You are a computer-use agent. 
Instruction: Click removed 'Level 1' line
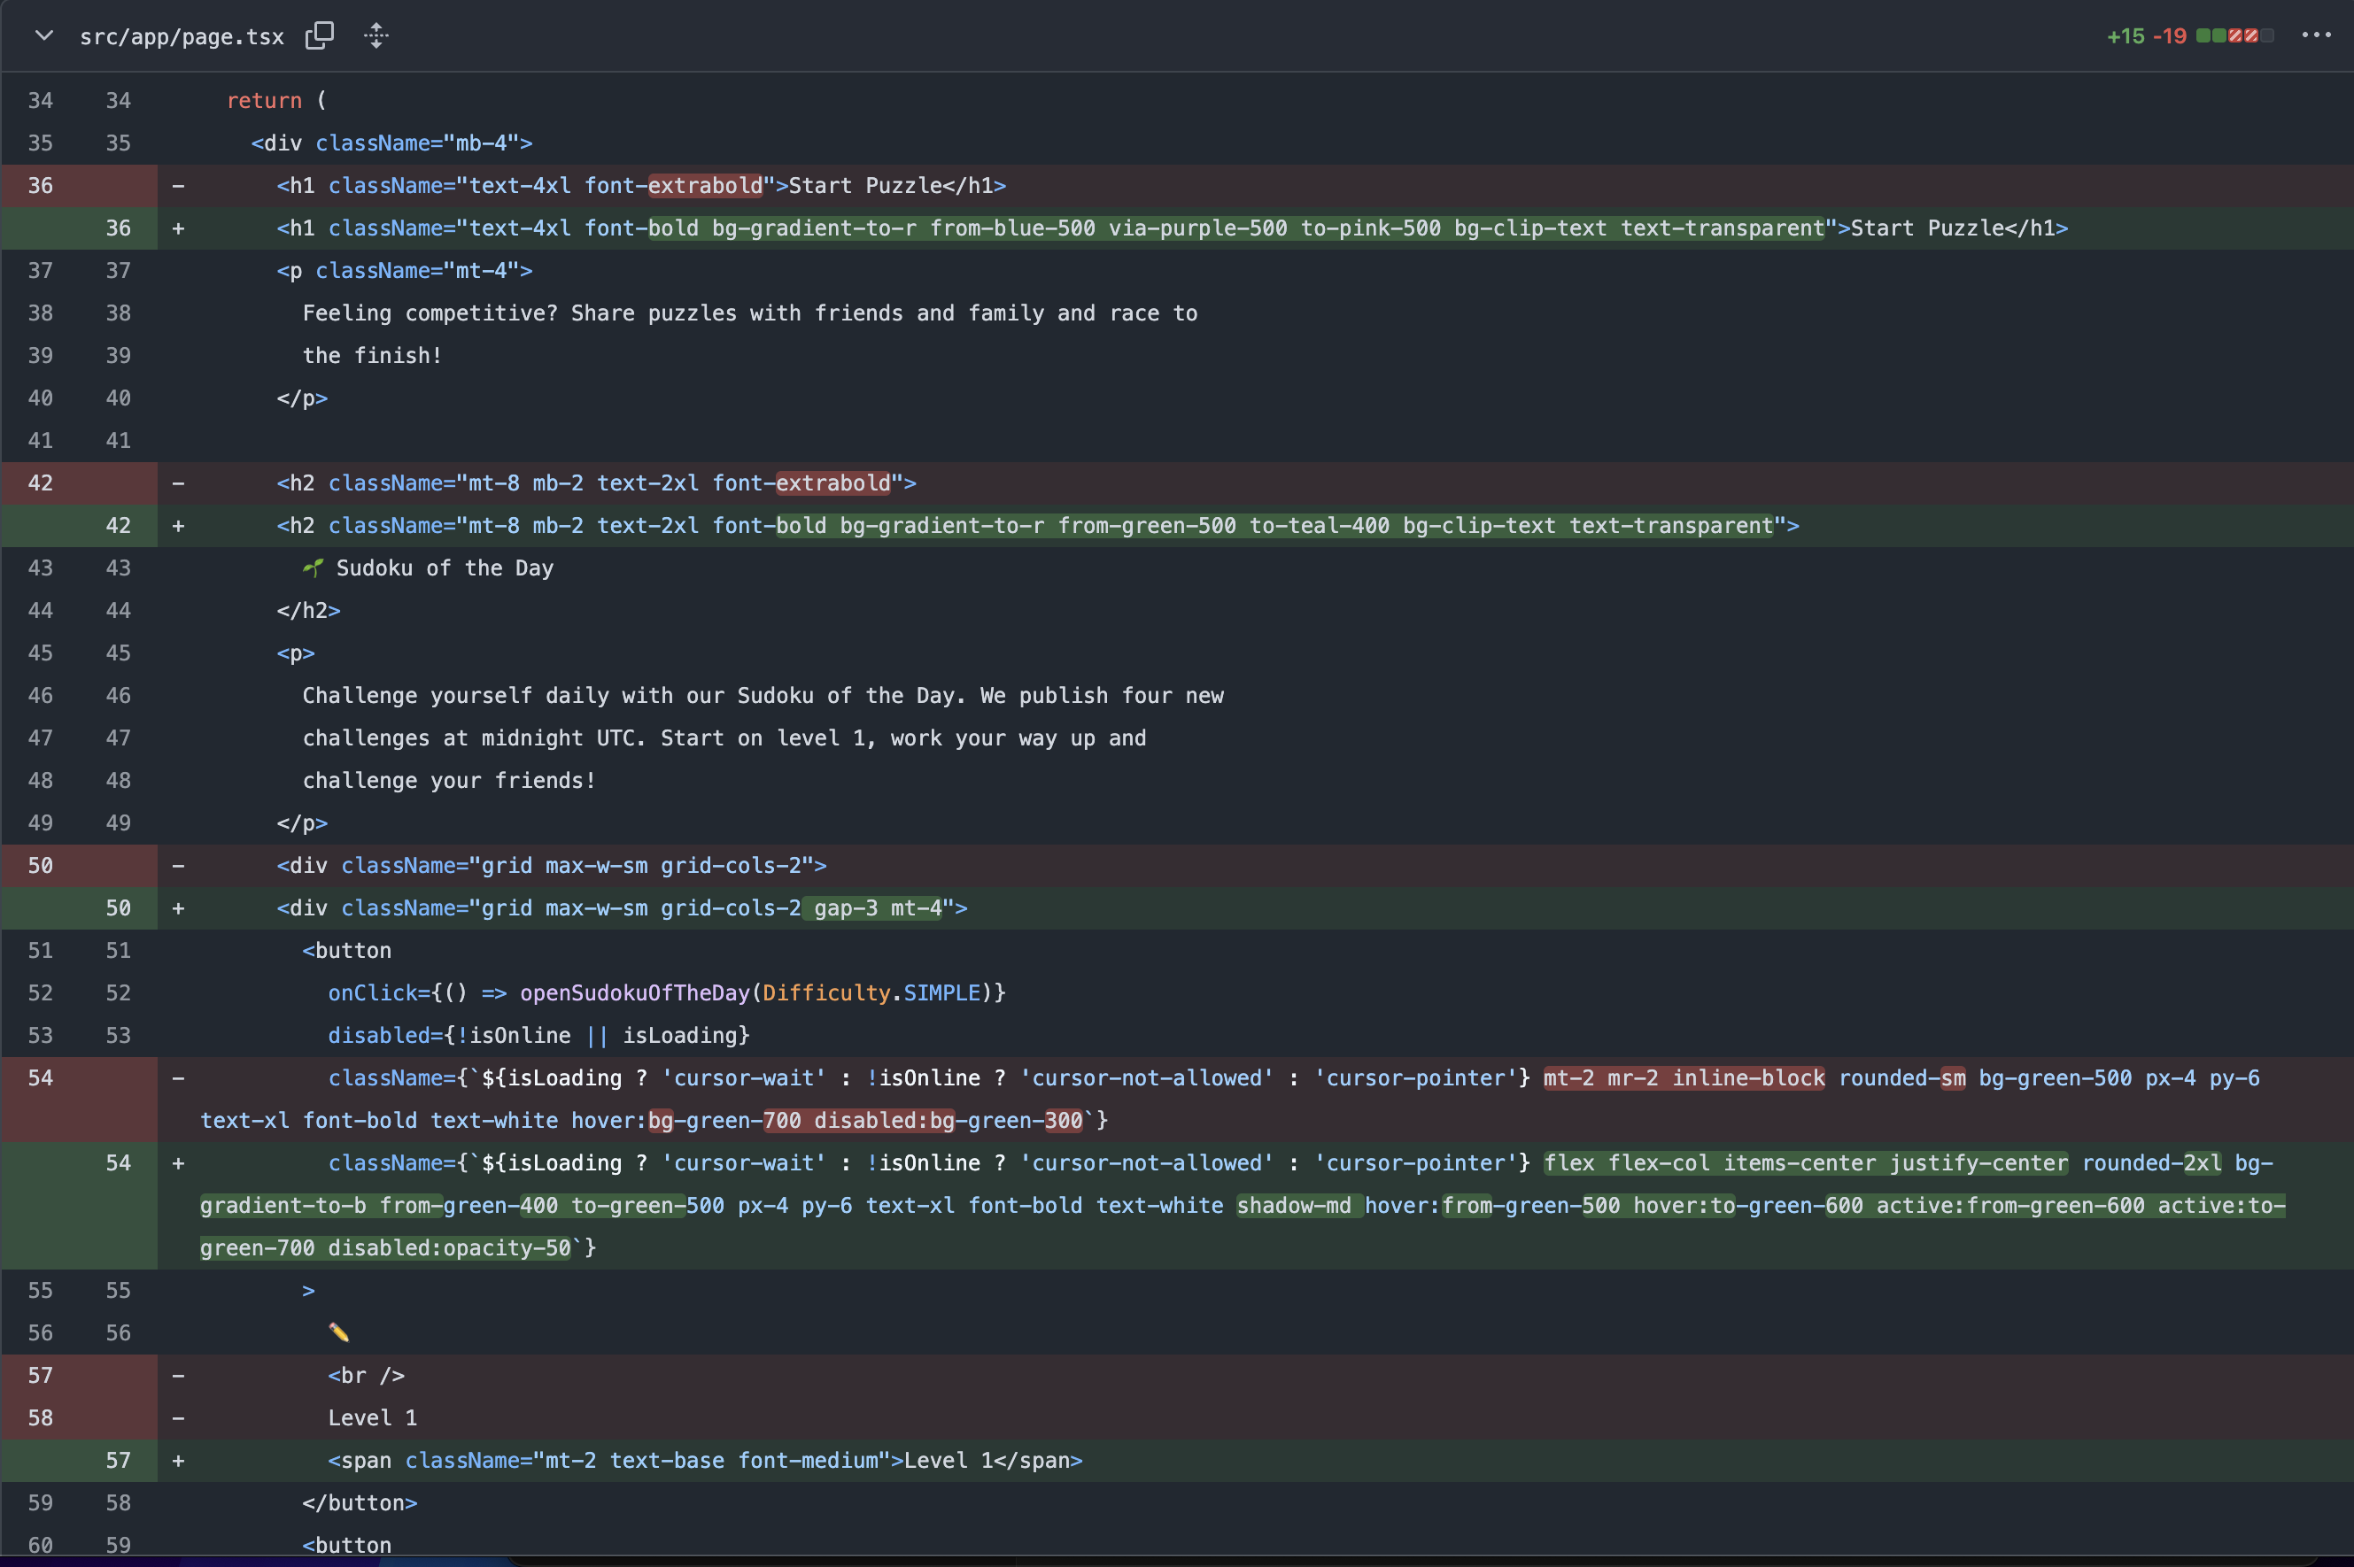[372, 1418]
